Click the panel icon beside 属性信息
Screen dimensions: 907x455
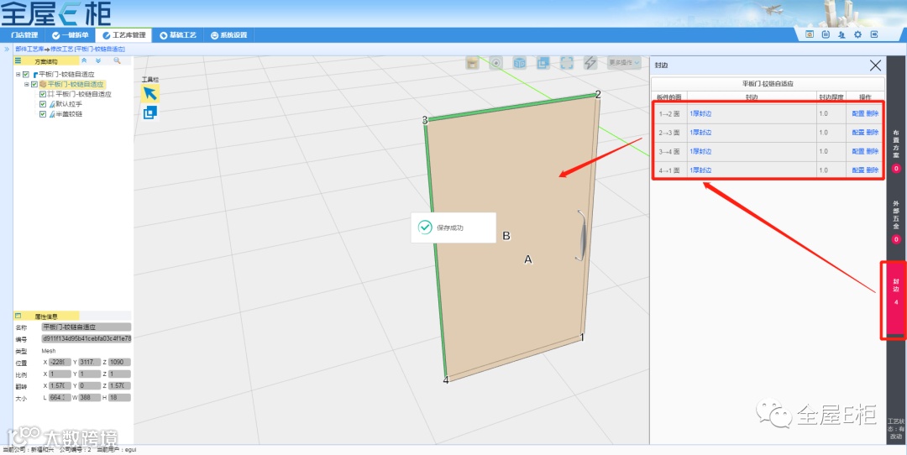pos(18,316)
